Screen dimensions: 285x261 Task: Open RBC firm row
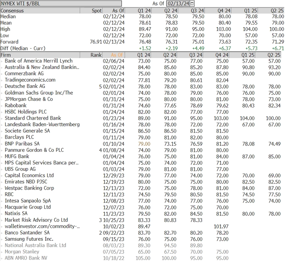[x=140, y=195]
